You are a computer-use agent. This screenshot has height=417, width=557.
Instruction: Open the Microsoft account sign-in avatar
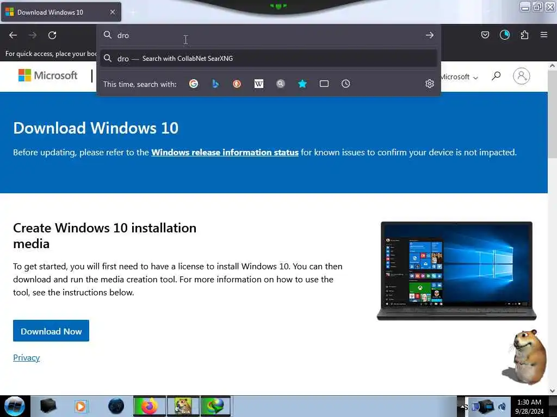tap(522, 76)
